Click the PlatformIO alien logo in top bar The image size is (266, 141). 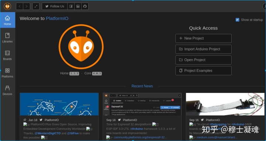click(x=7, y=6)
